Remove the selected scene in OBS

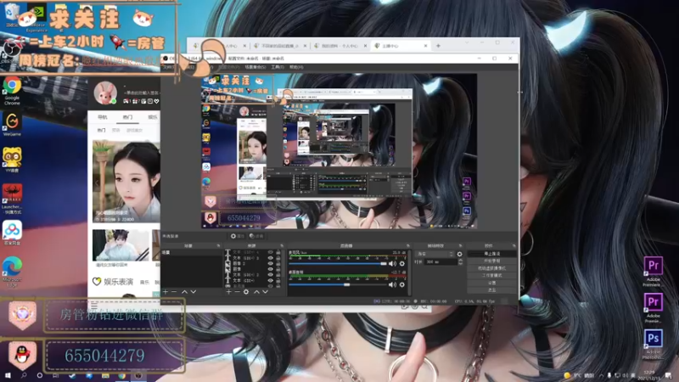(174, 292)
